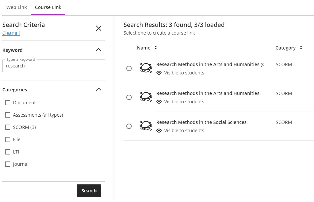Screen dimensions: 314x202
Task: Click the Clear all link
Action: [x=11, y=33]
